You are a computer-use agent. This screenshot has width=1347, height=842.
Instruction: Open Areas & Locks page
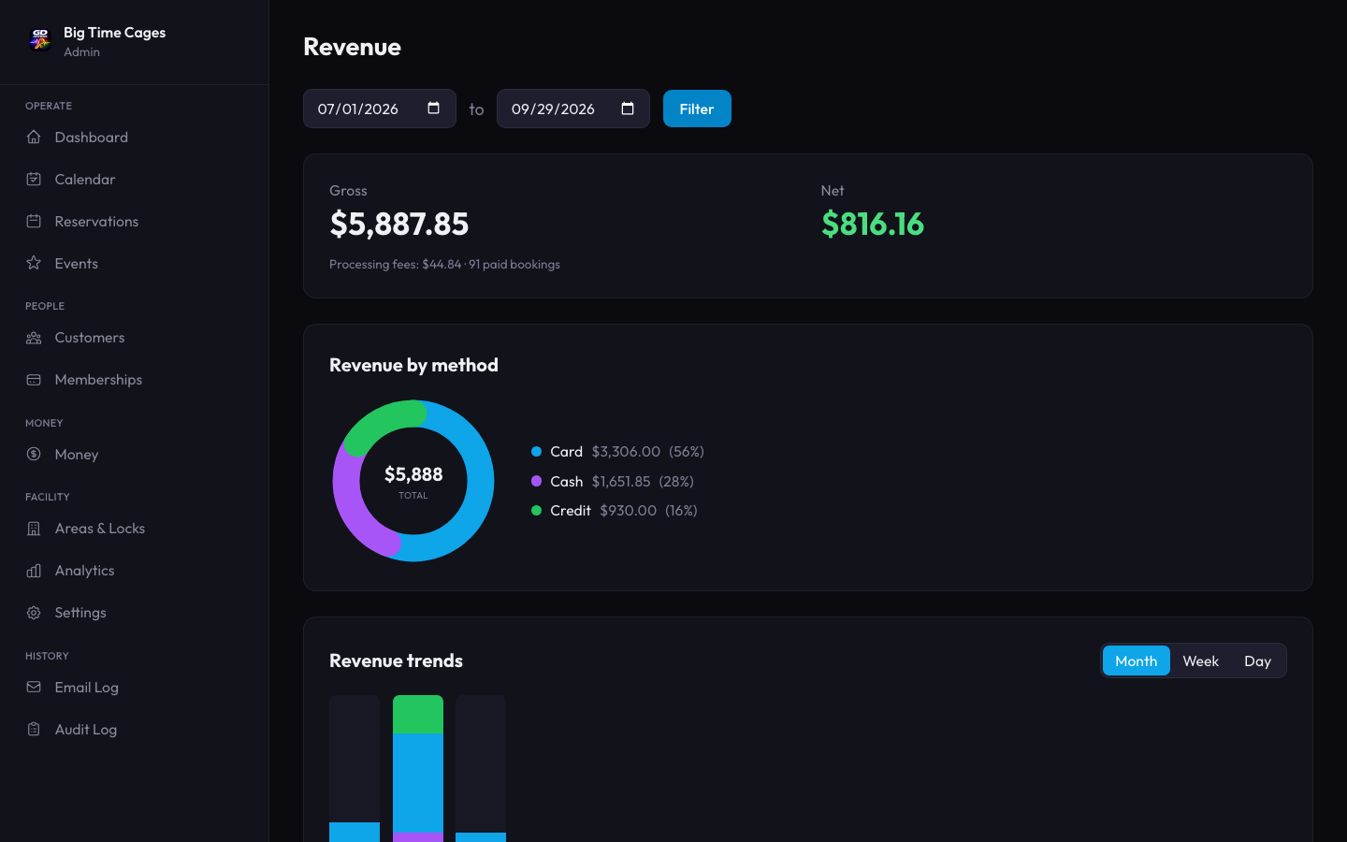pyautogui.click(x=135, y=529)
